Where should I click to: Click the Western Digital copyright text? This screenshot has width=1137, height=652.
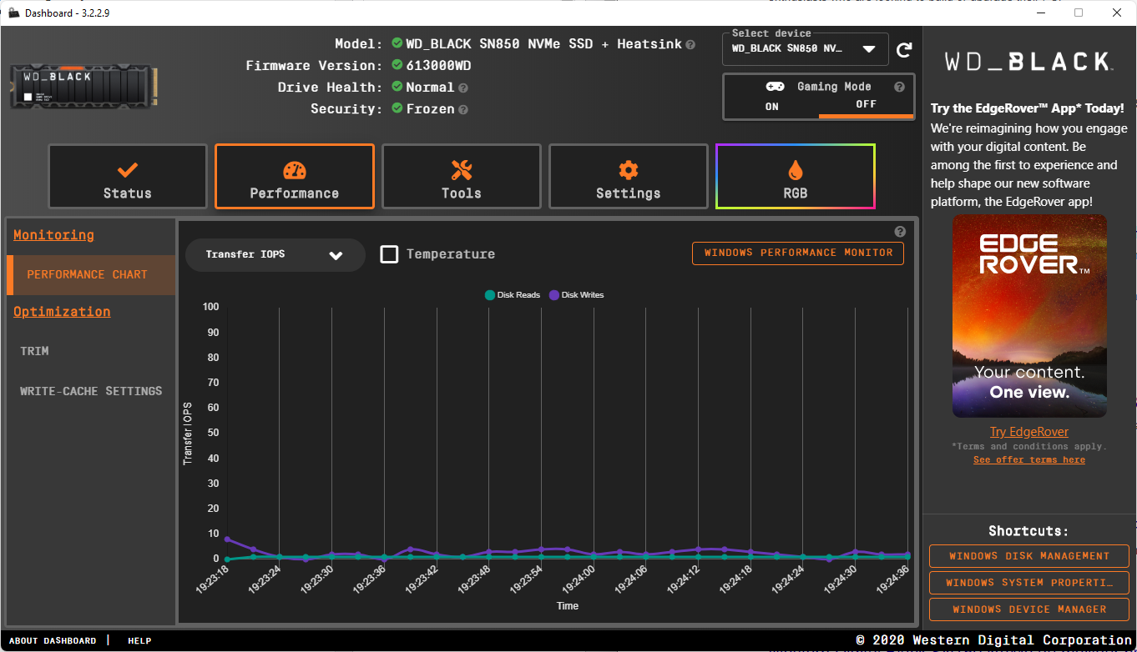click(993, 640)
